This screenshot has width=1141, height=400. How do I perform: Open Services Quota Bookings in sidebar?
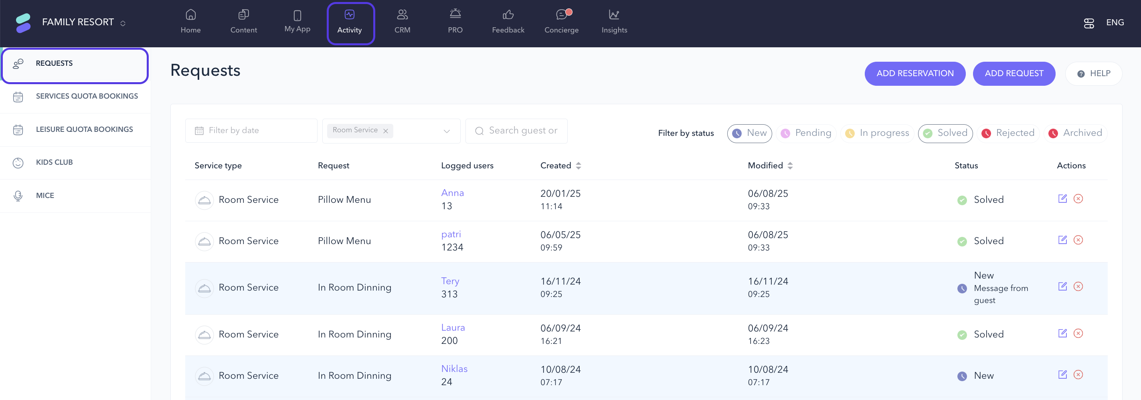click(x=75, y=96)
